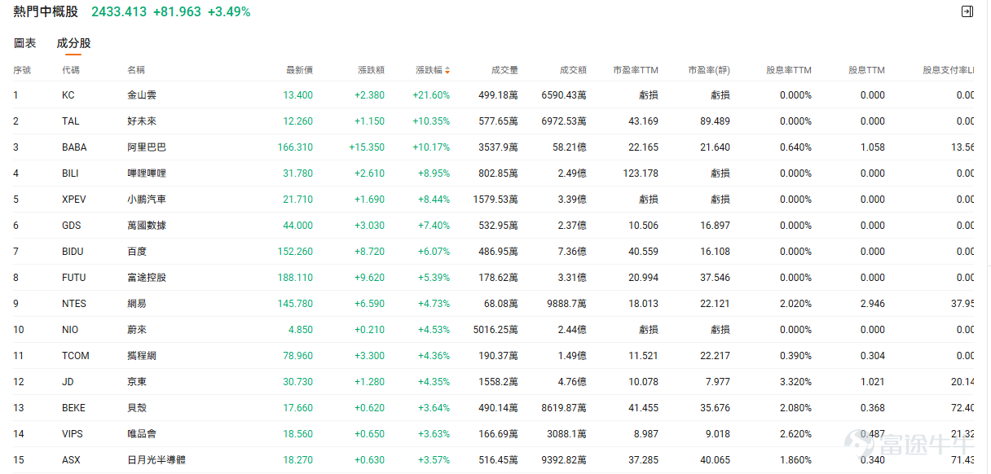
Task: Select stock name 百度
Action: pyautogui.click(x=137, y=252)
